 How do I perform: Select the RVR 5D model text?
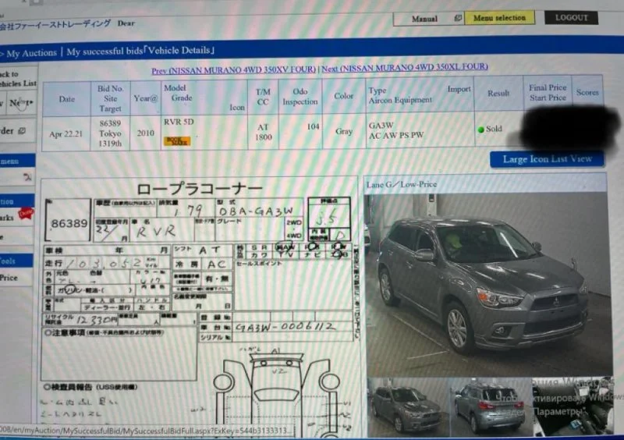coord(179,122)
